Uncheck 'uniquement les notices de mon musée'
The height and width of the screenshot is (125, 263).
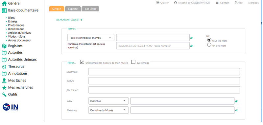tap(82, 62)
